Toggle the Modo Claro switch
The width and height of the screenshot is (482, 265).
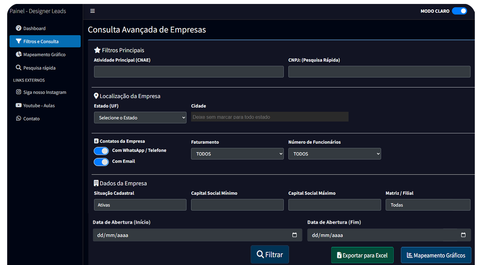pyautogui.click(x=459, y=11)
